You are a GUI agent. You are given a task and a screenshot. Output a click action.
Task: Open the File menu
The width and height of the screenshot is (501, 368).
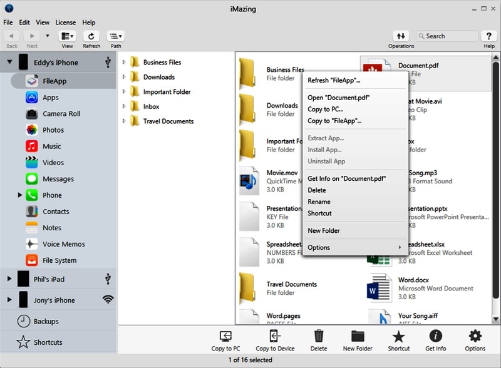tap(8, 23)
